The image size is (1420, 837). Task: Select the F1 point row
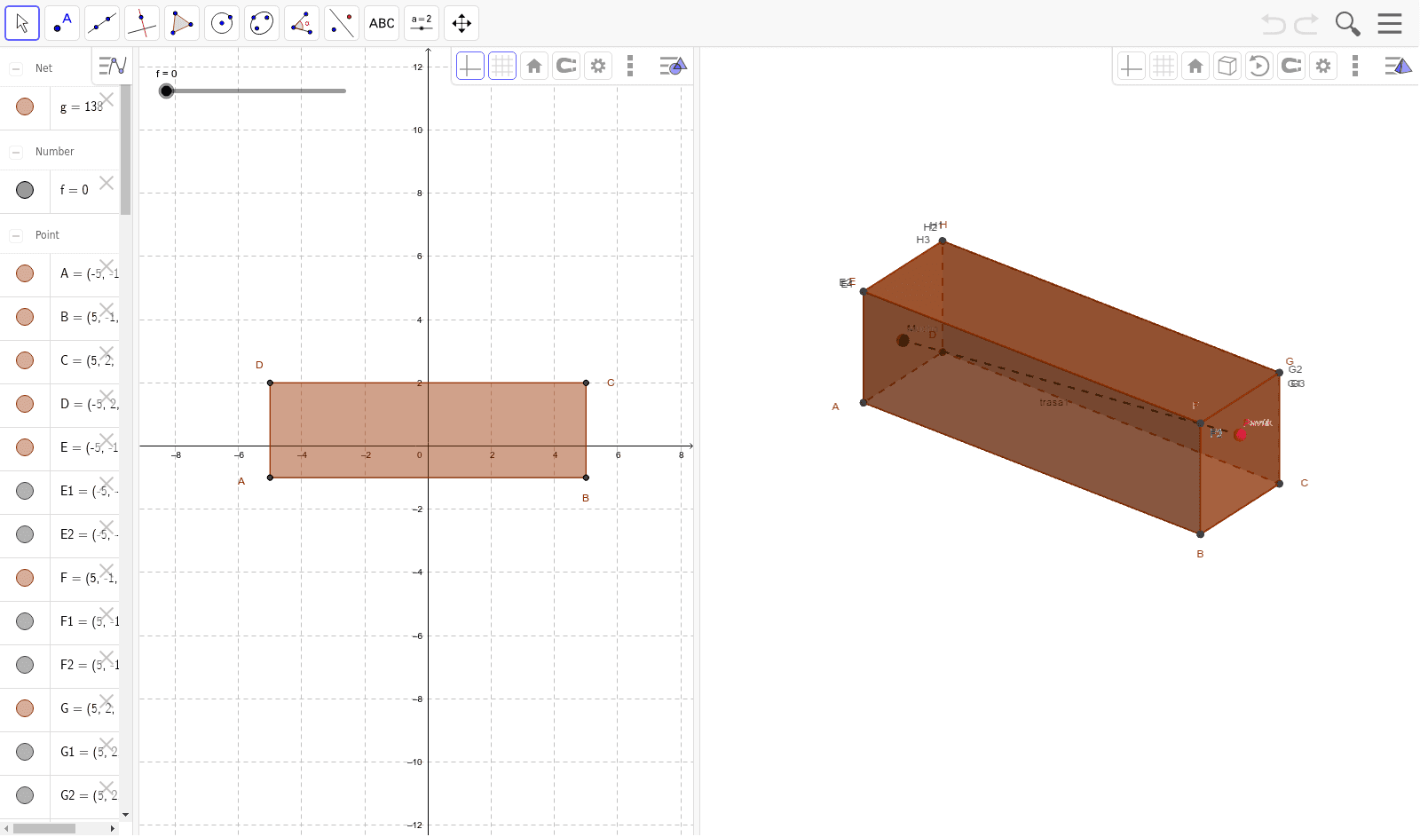(x=59, y=621)
